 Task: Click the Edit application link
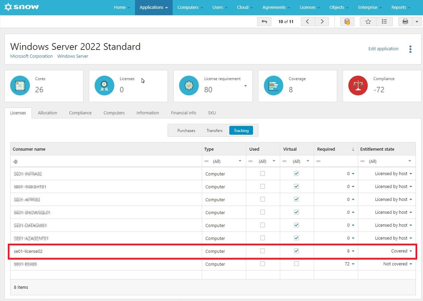tap(383, 49)
